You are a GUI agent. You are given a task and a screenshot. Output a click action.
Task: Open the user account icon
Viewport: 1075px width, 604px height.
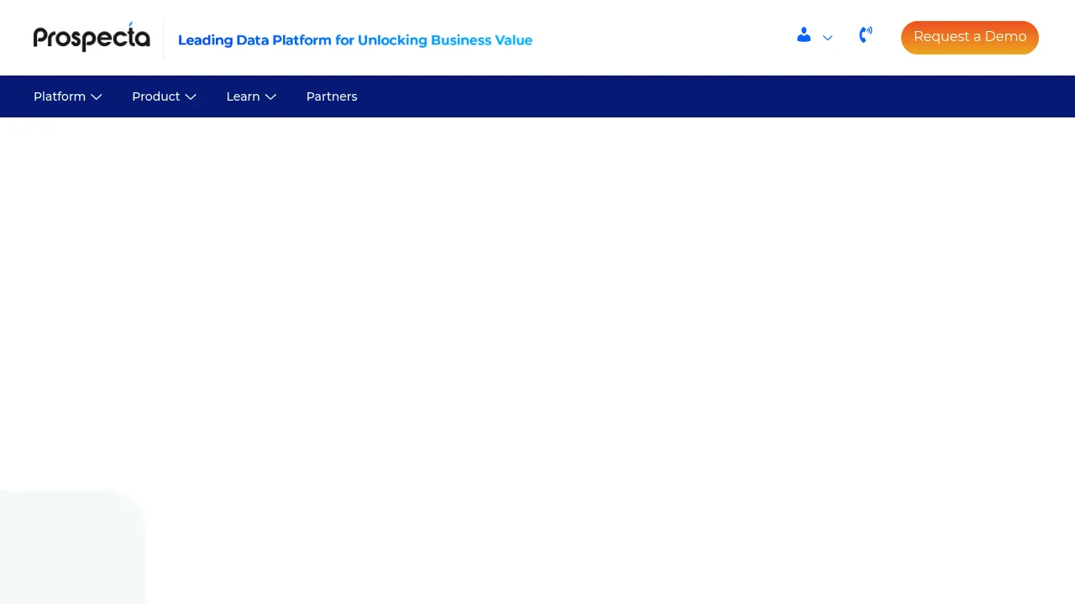point(804,35)
